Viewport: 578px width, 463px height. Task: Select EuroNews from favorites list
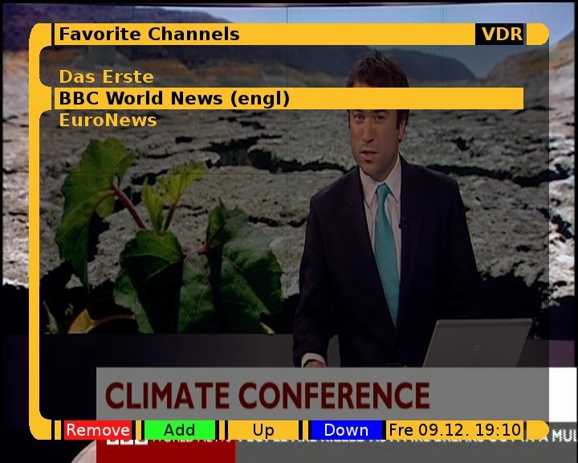point(108,121)
